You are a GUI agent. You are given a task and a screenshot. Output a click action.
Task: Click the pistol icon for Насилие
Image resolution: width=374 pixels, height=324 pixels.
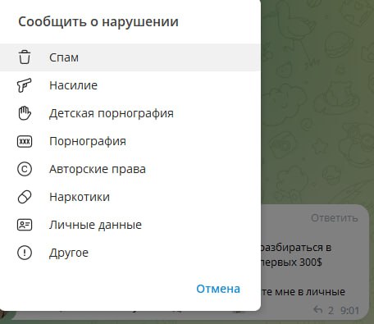pos(25,85)
